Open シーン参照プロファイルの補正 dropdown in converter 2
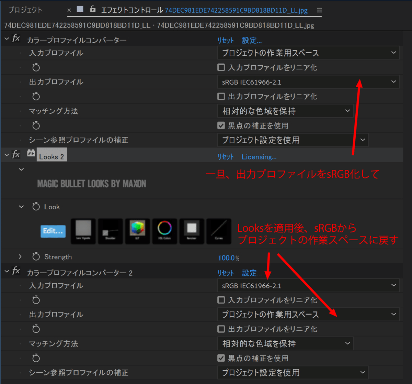The image size is (412, 384). pos(293,372)
